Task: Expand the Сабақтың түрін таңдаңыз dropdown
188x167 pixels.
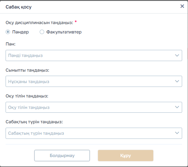Action: [88, 133]
